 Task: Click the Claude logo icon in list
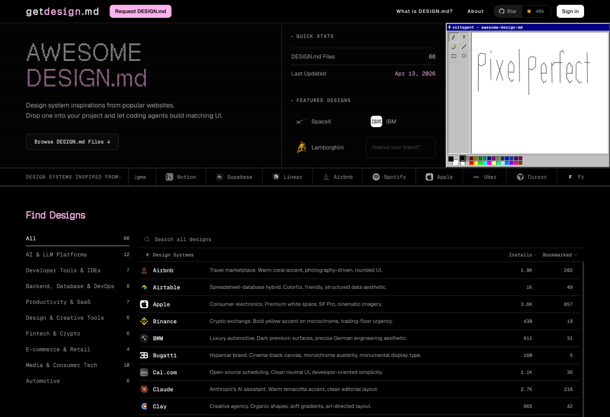tap(144, 390)
